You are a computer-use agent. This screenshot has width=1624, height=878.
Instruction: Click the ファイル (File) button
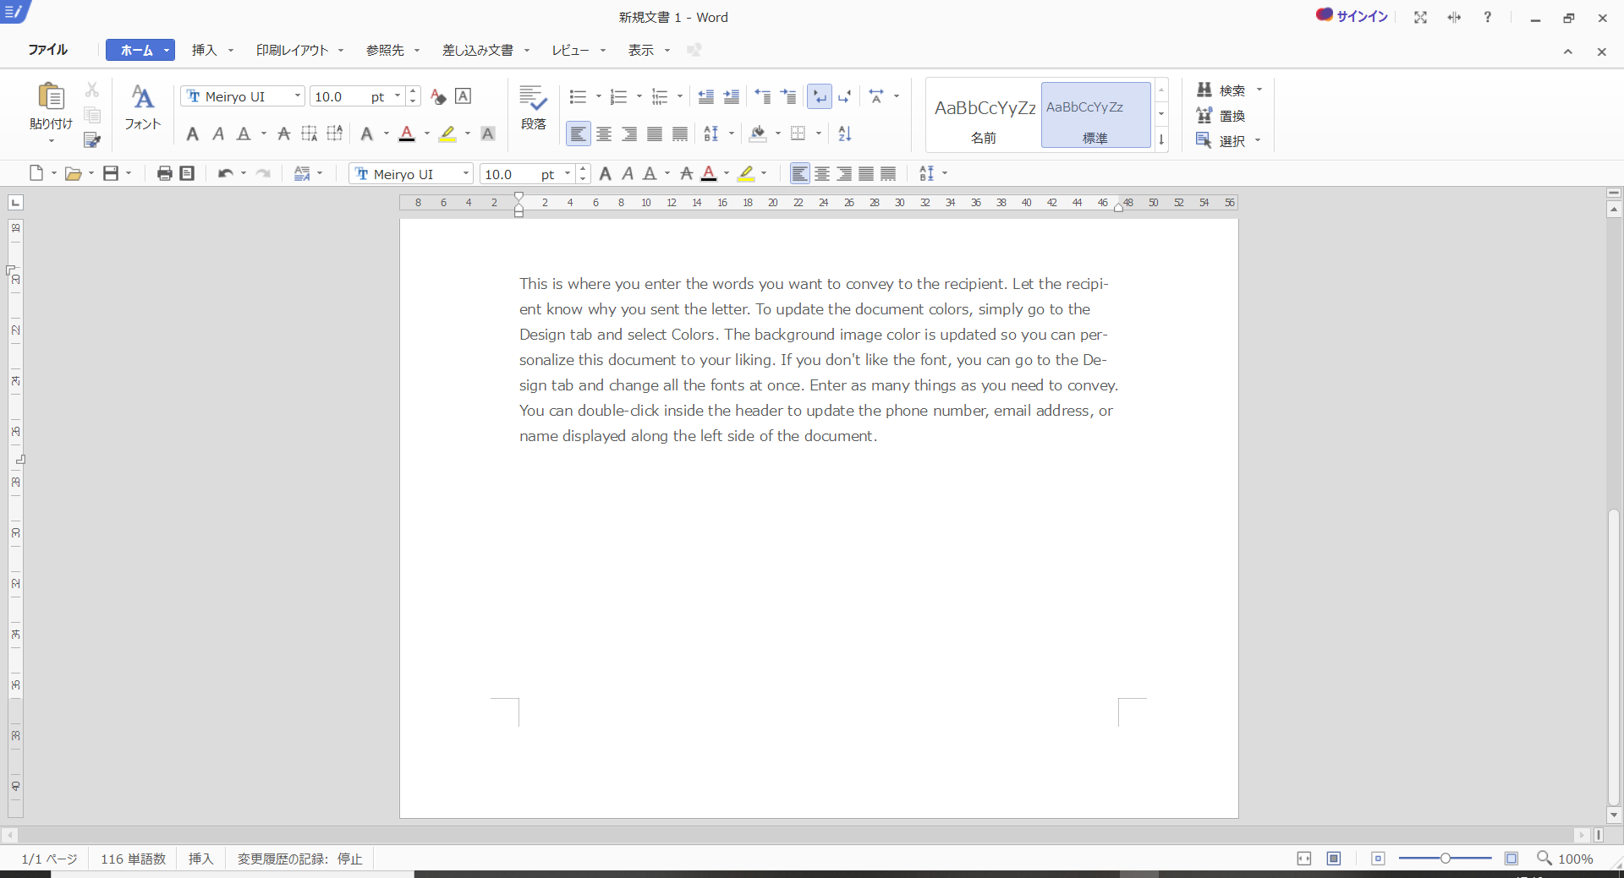pos(47,50)
